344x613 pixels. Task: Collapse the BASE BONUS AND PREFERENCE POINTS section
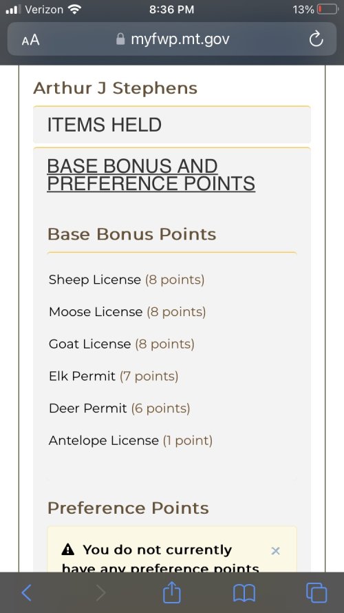(151, 175)
